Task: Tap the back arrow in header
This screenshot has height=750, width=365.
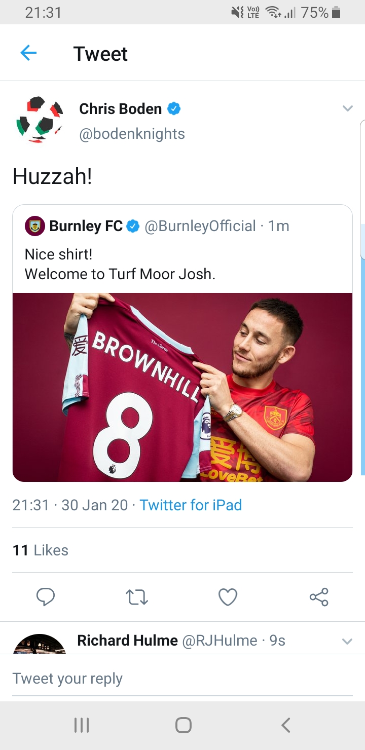Action: tap(28, 53)
